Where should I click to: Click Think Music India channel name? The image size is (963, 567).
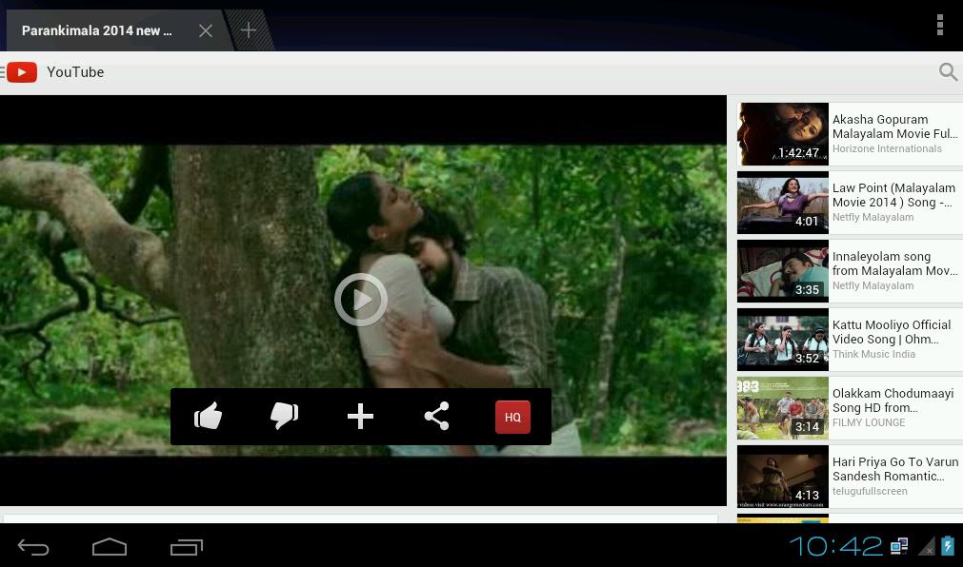(x=874, y=354)
